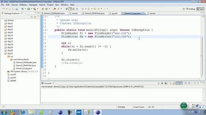Click the Back navigation arrow icon
The height and width of the screenshot is (115, 206).
click(98, 9)
